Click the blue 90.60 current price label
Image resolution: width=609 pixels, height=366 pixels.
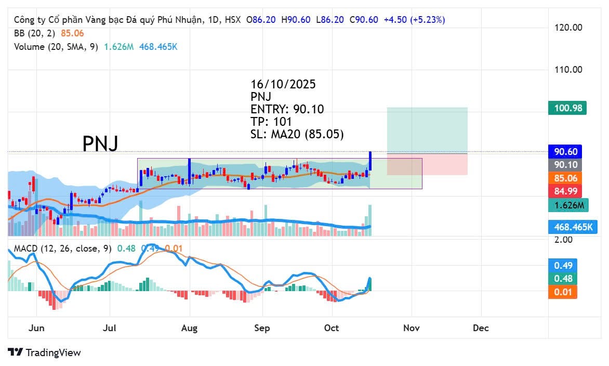point(565,151)
